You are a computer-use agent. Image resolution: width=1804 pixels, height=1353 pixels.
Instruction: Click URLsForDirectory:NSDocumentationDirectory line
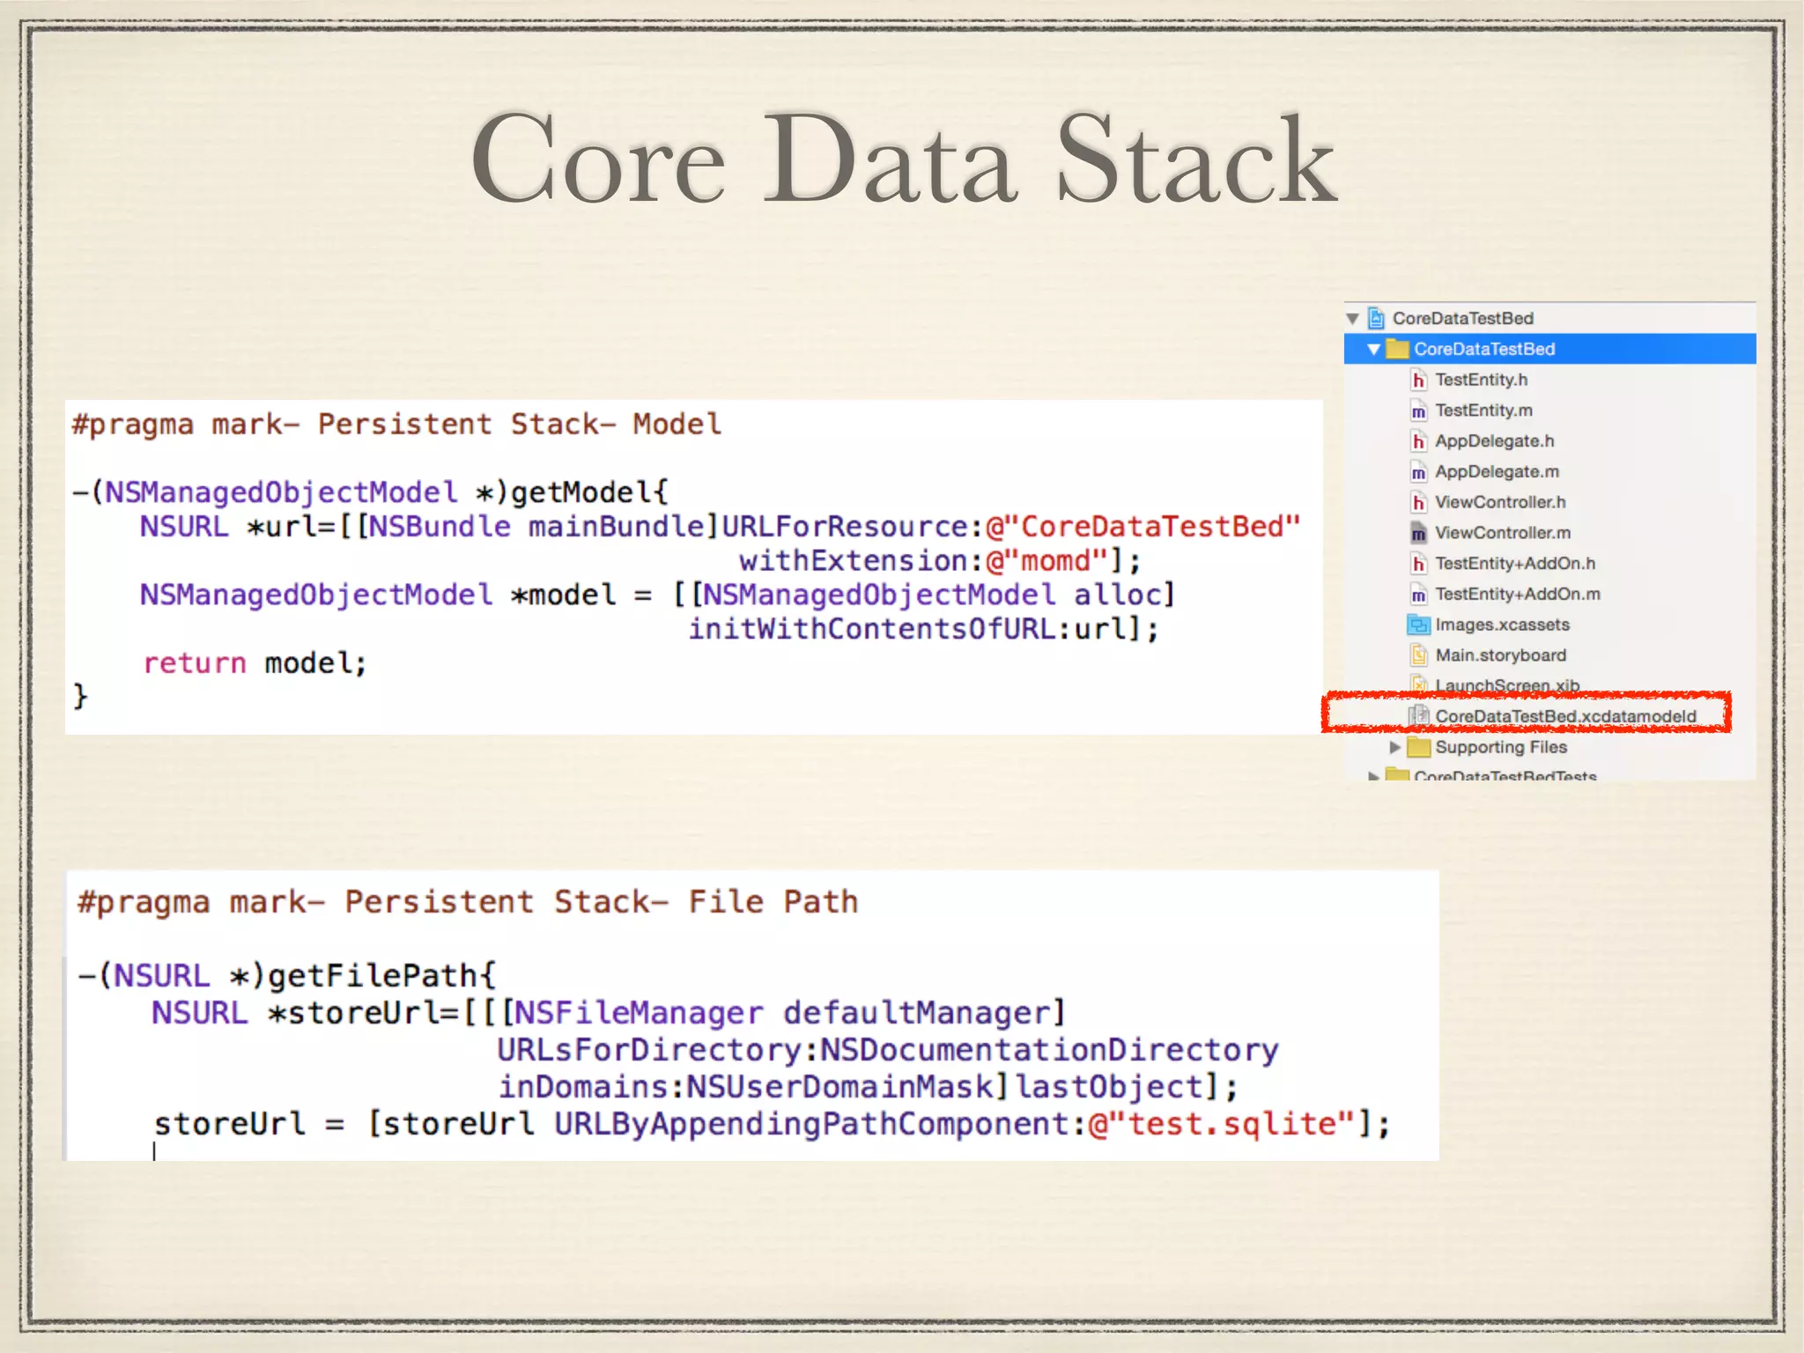coord(887,1050)
